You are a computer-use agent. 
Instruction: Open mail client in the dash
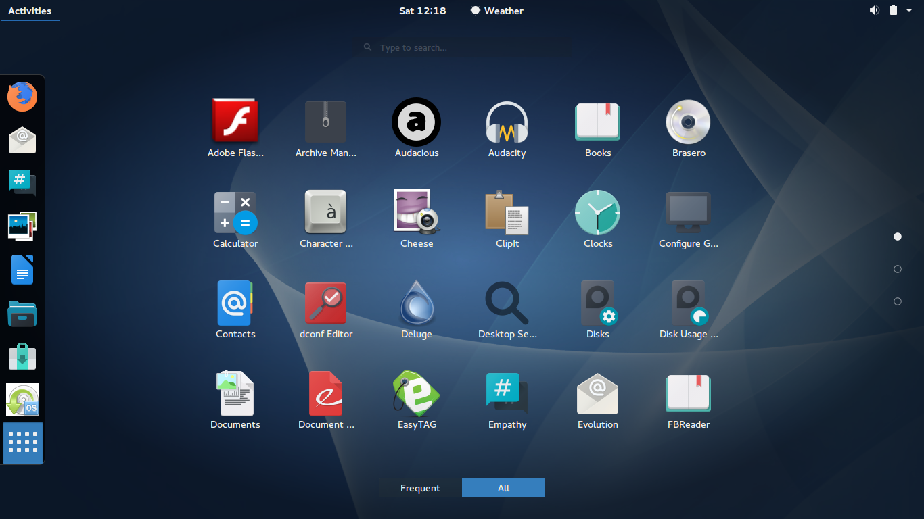(x=22, y=140)
